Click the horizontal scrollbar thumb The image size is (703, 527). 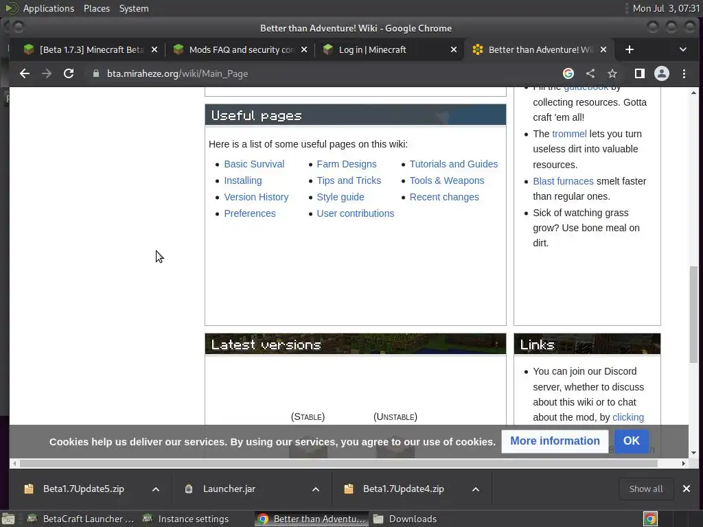click(x=338, y=463)
